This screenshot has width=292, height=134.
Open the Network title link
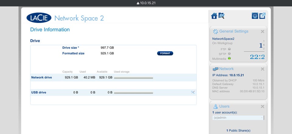[226, 69]
